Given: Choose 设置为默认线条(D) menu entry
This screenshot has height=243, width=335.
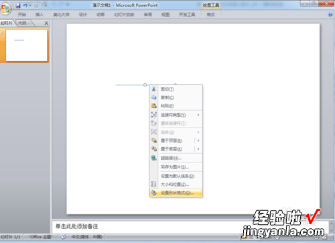Looking at the screenshot, I should [x=176, y=176].
